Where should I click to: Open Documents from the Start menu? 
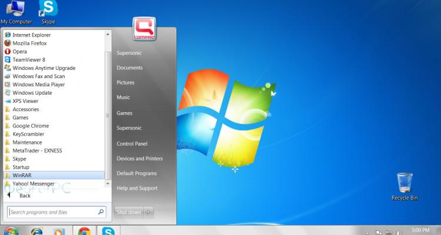coord(130,68)
